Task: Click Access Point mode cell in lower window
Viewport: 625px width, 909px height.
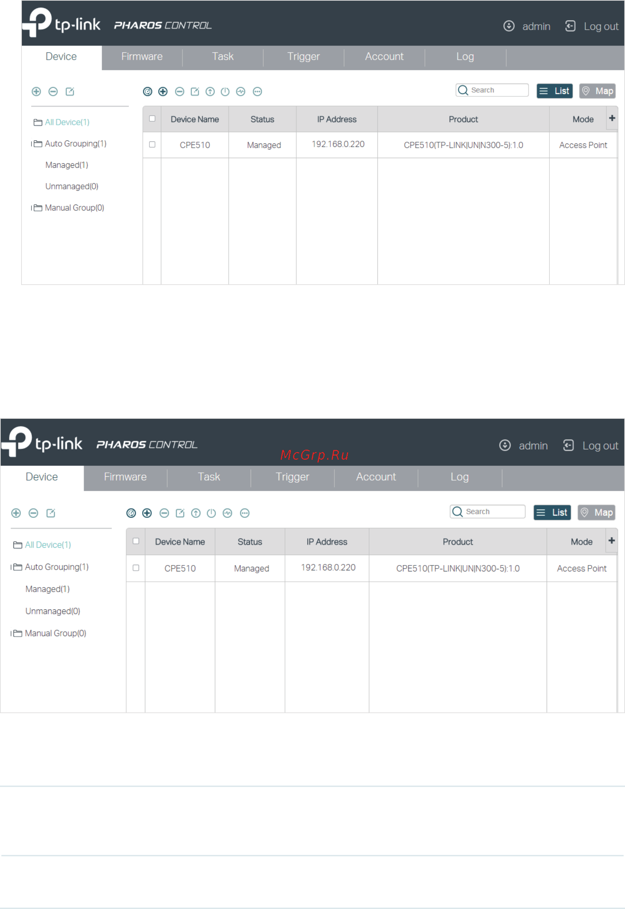Action: coord(582,569)
